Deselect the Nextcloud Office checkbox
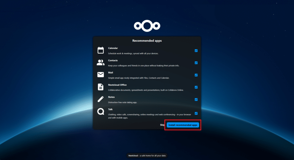 (196, 87)
